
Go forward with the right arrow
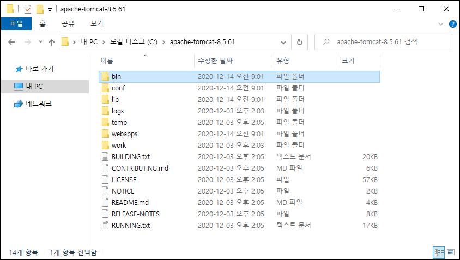[x=28, y=42]
